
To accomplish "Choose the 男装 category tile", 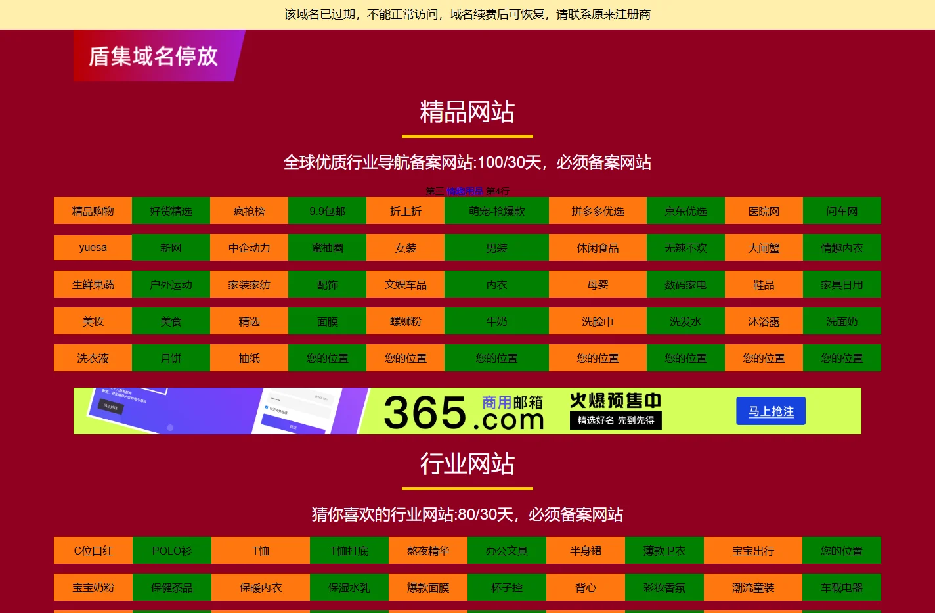I will (496, 248).
